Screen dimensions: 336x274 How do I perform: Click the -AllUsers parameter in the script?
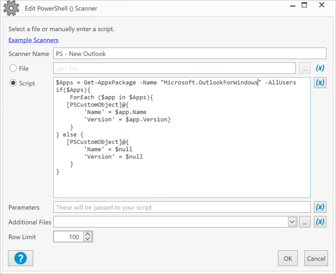pos(281,82)
